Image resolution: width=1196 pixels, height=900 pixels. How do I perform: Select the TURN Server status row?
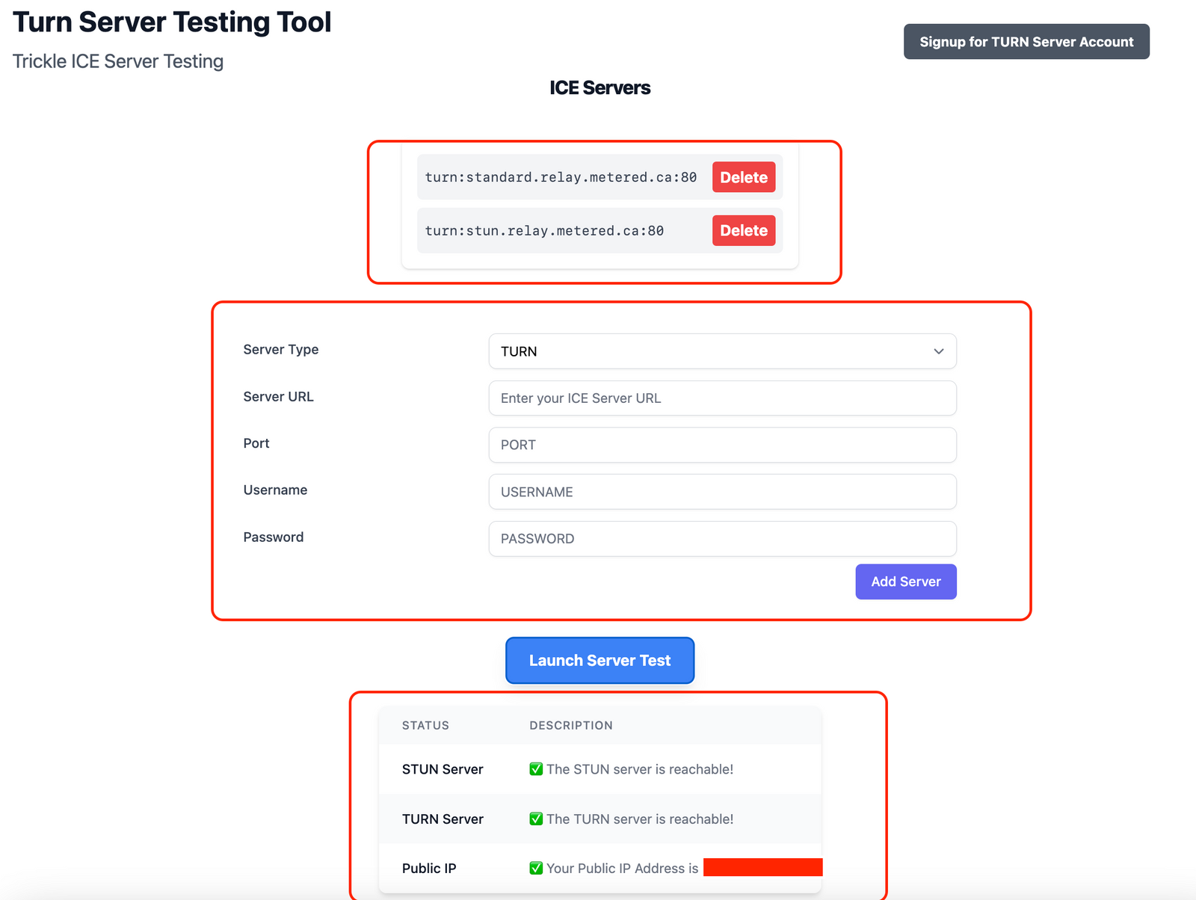443,819
